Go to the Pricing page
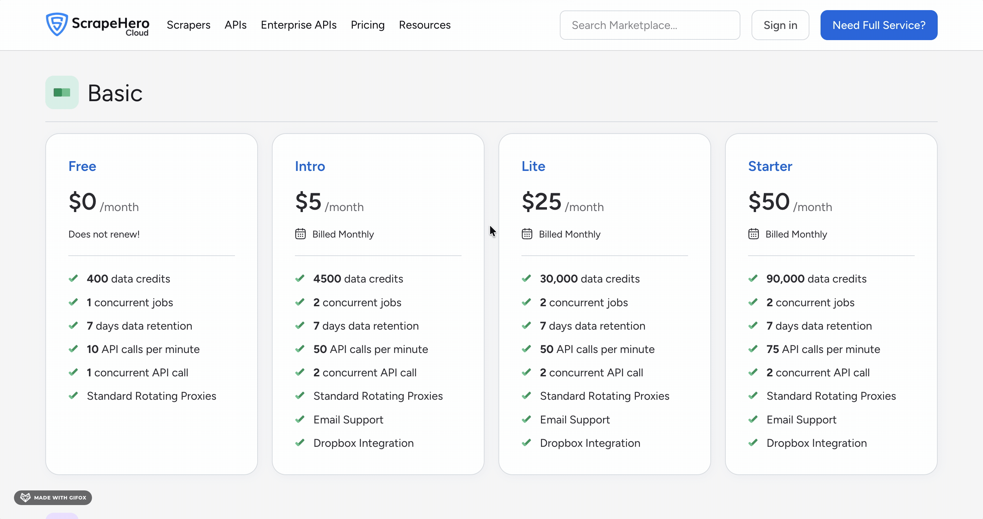 [367, 25]
